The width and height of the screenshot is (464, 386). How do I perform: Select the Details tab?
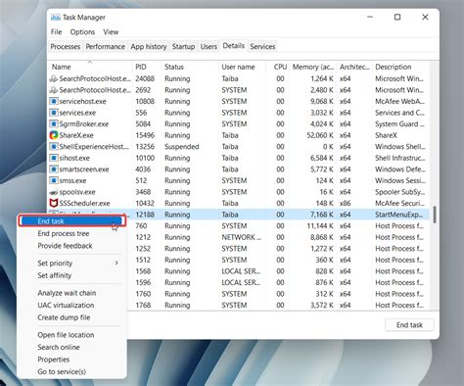coord(234,46)
